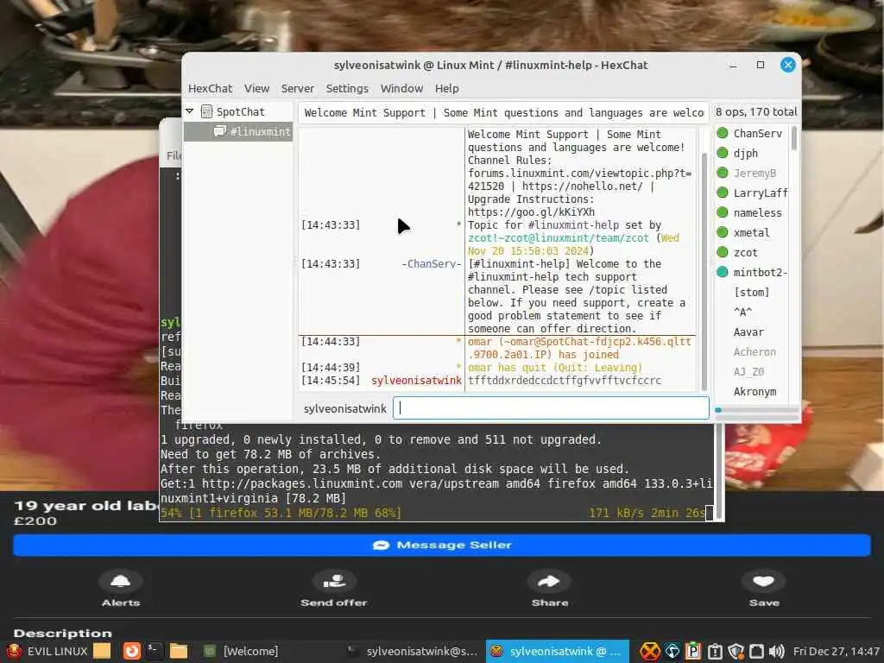Click the Alerts bell icon
This screenshot has width=884, height=663.
tap(121, 581)
